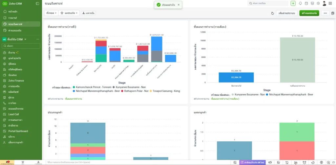Screen dimensions: 336x165
Task: Open the Zia assistant icon in bottom bar
Action: pos(296,162)
